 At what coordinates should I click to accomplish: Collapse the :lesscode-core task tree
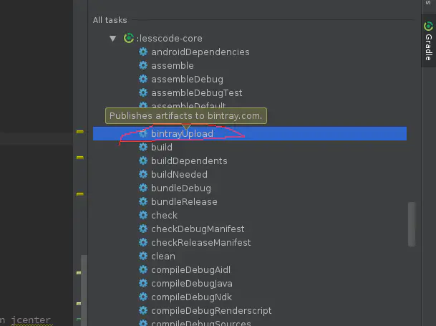click(112, 39)
